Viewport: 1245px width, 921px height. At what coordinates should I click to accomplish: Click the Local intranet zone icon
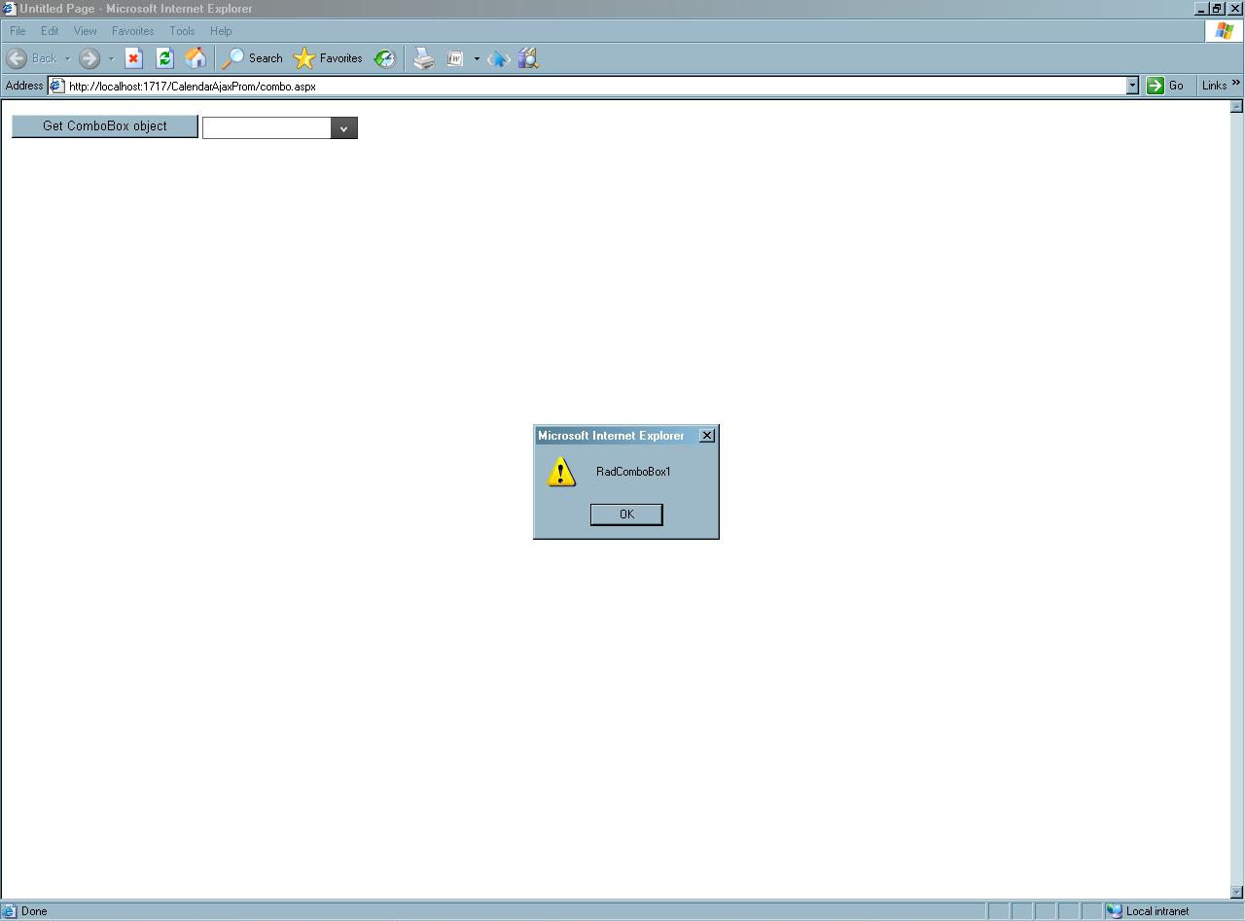coord(1115,911)
